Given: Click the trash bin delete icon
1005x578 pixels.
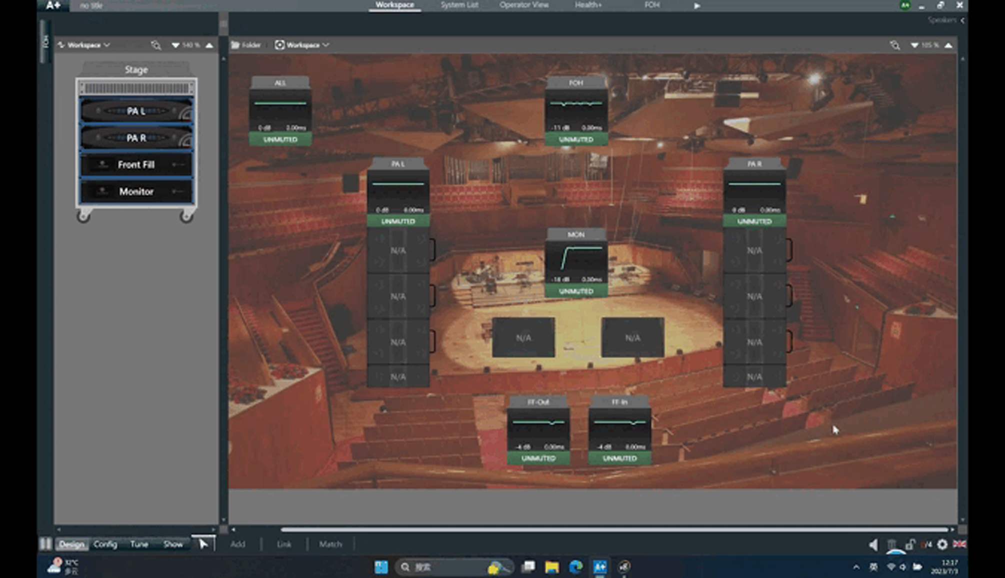Looking at the screenshot, I should [x=891, y=544].
